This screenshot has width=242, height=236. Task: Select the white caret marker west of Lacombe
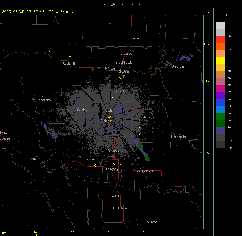[111, 55]
